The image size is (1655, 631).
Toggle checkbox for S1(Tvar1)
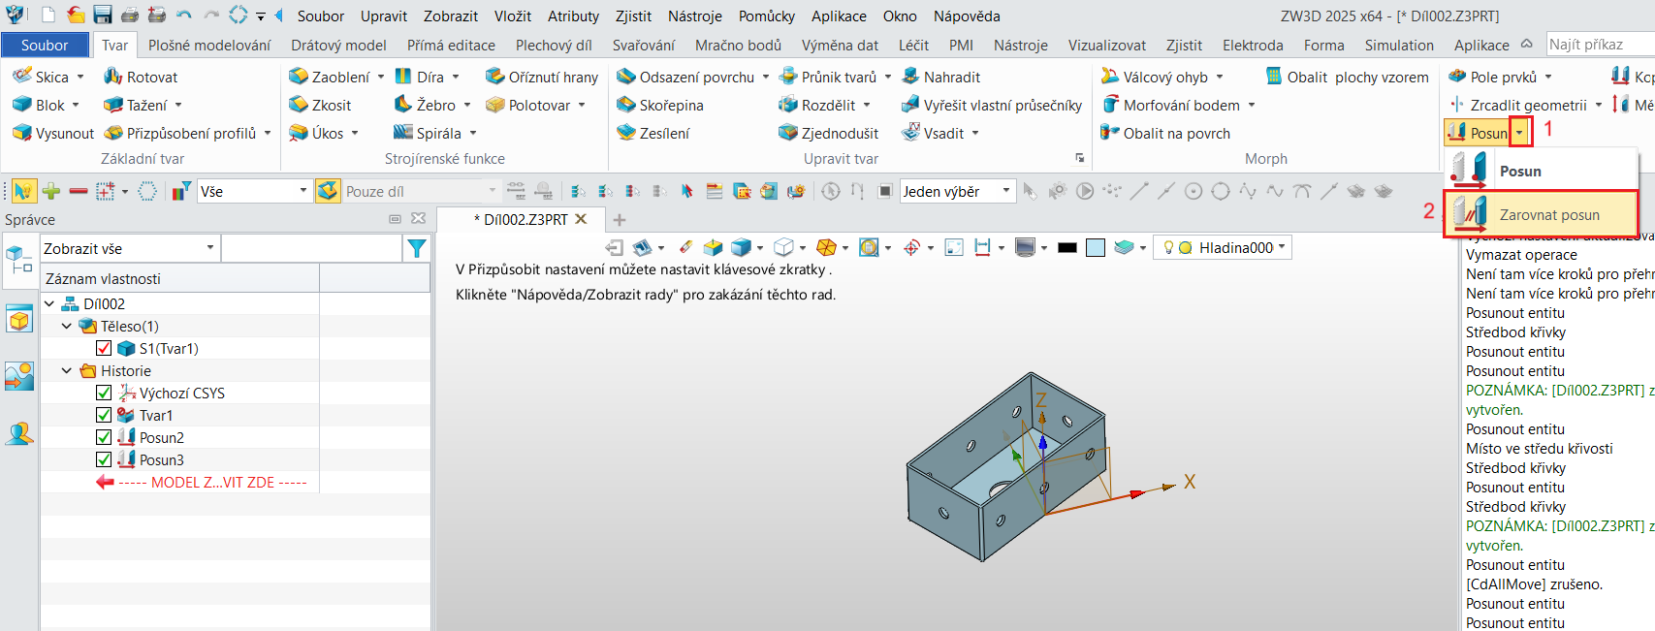[104, 348]
